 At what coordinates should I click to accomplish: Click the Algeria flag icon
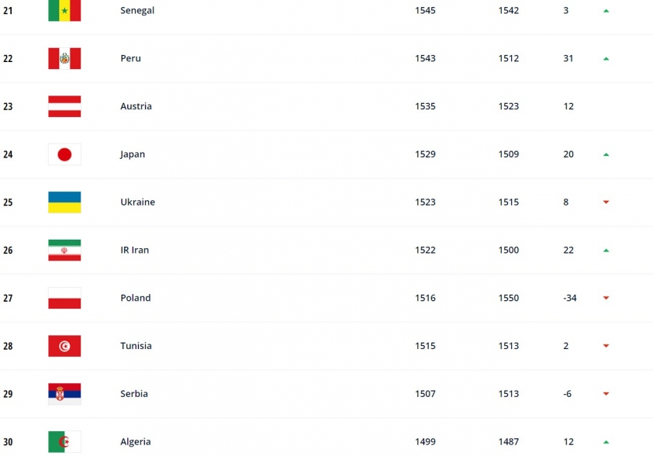[64, 442]
